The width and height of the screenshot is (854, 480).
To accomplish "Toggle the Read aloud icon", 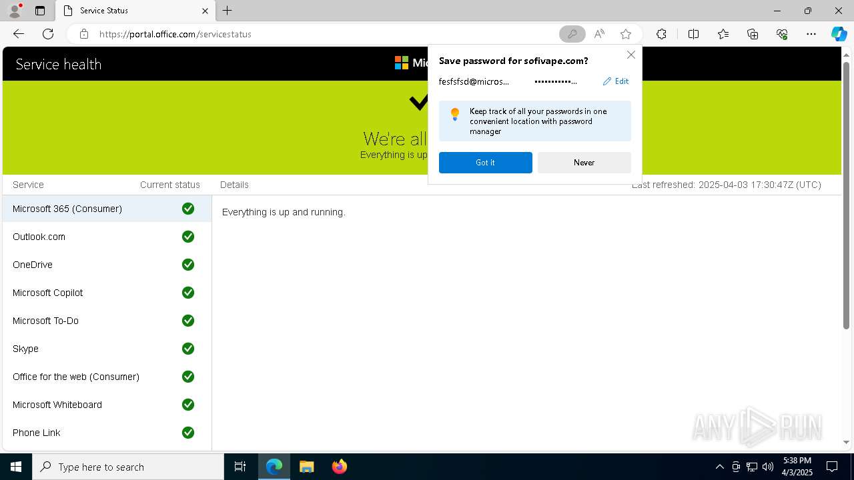I will click(x=599, y=34).
